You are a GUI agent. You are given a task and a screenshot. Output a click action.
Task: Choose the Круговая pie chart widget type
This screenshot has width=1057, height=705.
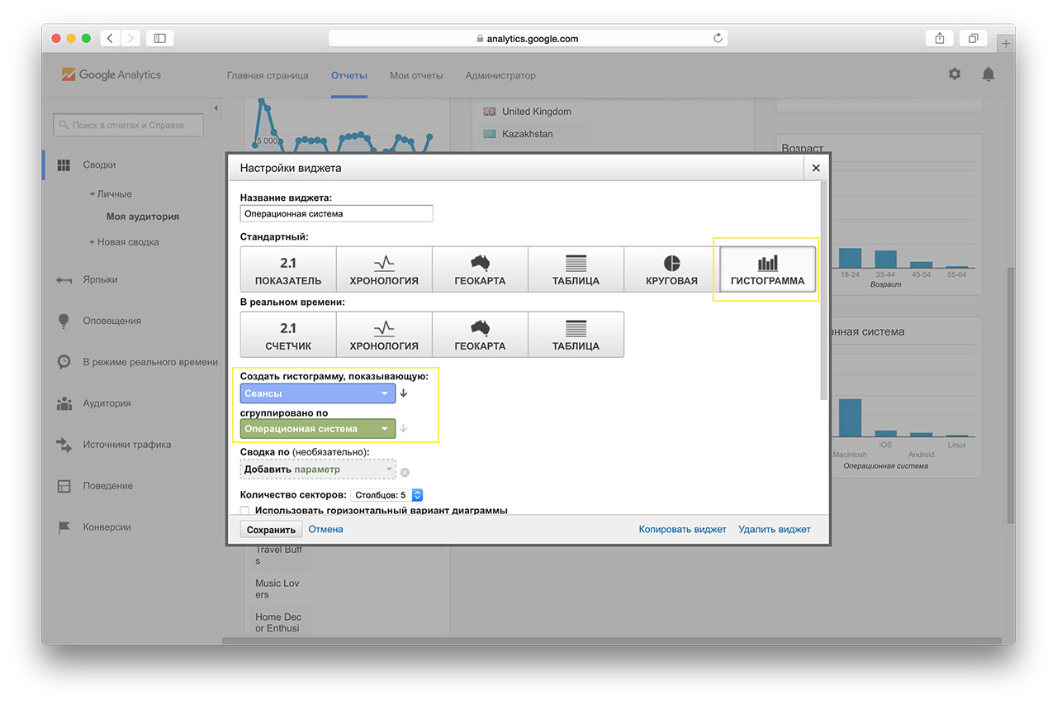coord(671,270)
